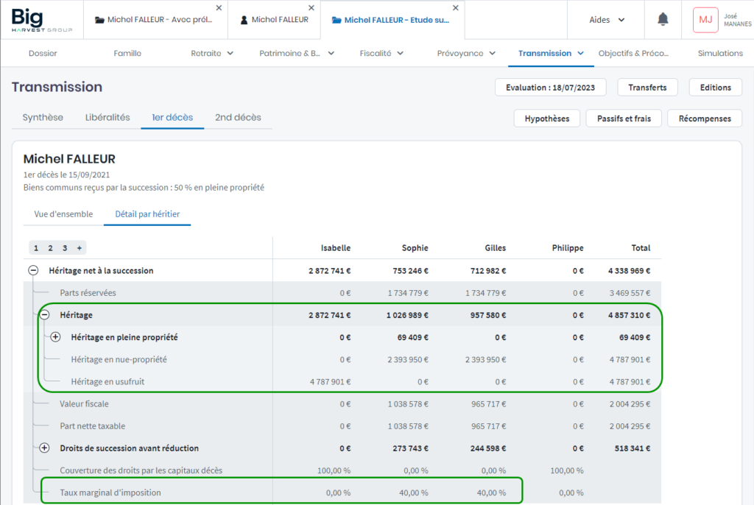754x505 pixels.
Task: Close the 'Michel FALLEUR - Etude su...' tab
Action: pos(456,7)
